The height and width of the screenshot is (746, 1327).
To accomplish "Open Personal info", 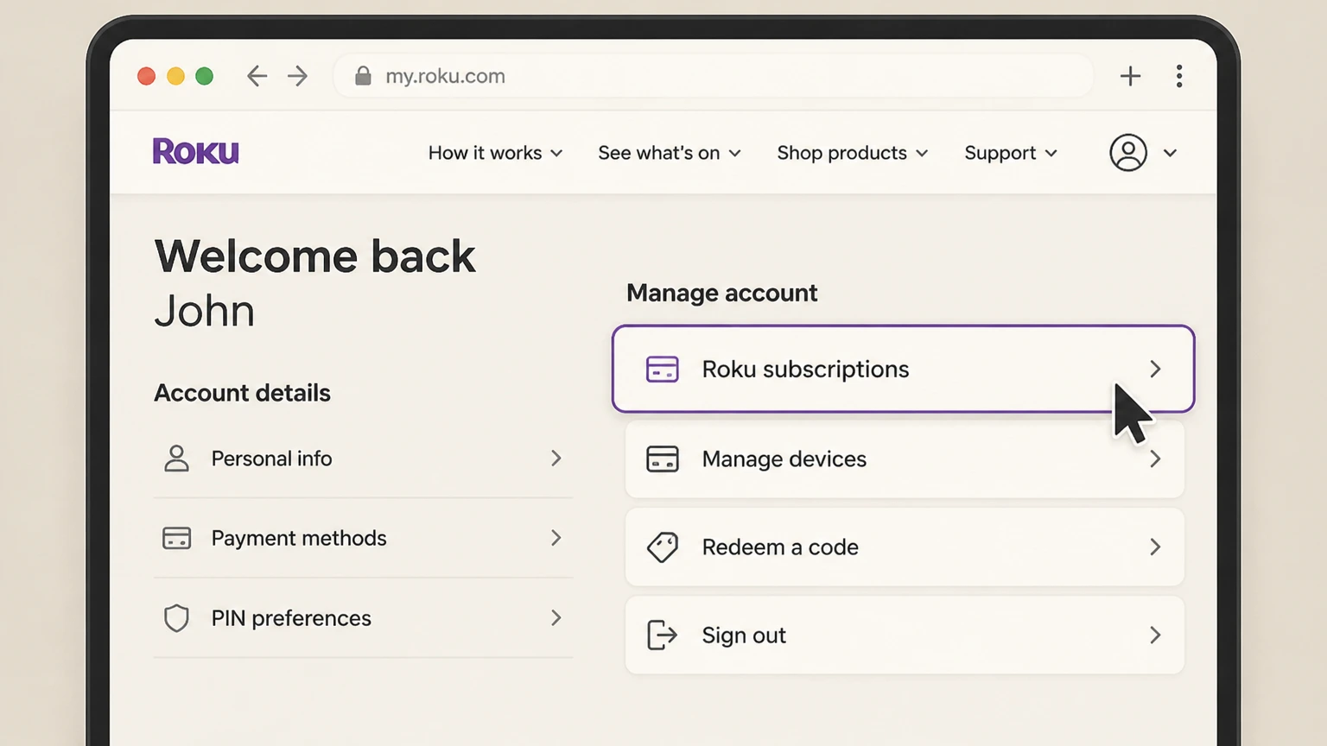I will point(363,458).
